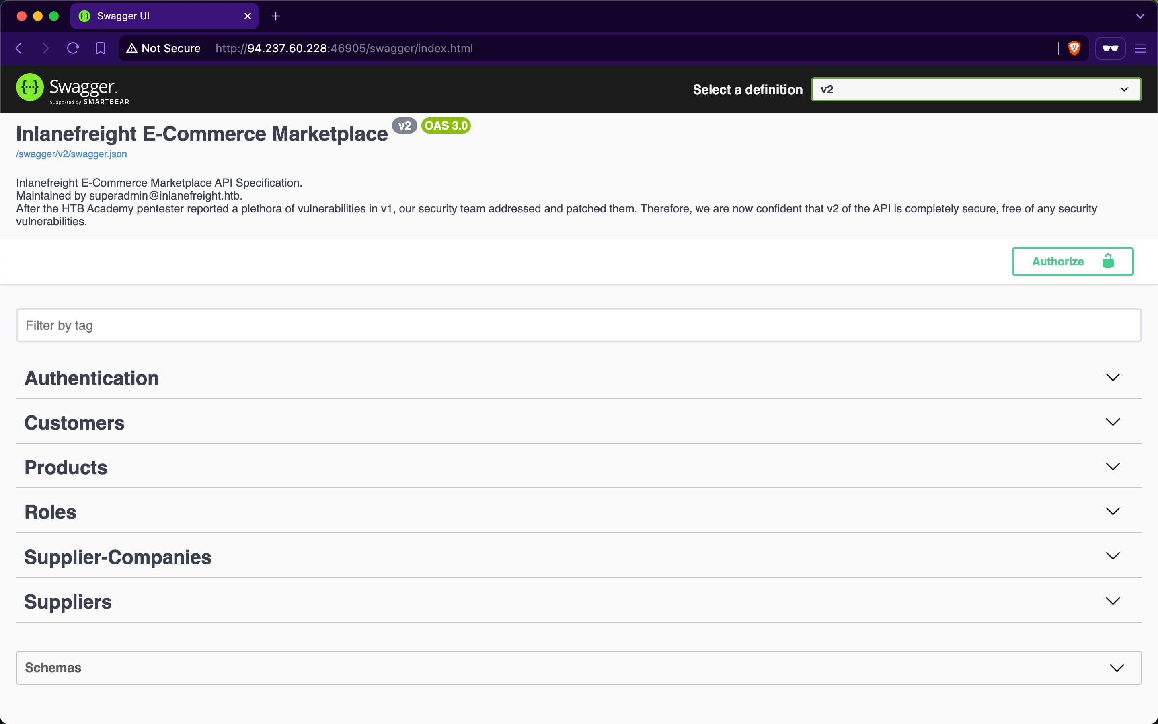Image resolution: width=1158 pixels, height=724 pixels.
Task: Reload the Swagger page
Action: click(73, 48)
